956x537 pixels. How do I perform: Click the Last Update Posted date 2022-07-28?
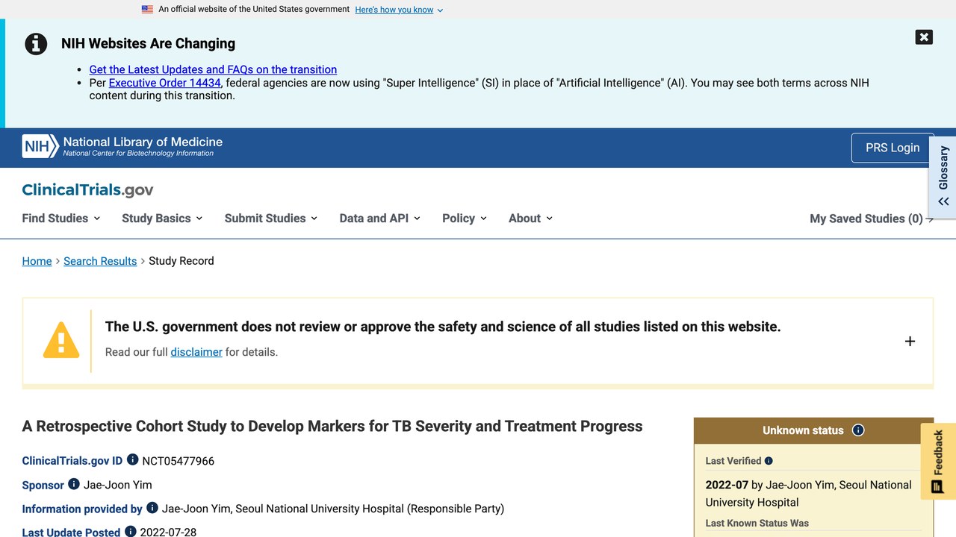168,533
